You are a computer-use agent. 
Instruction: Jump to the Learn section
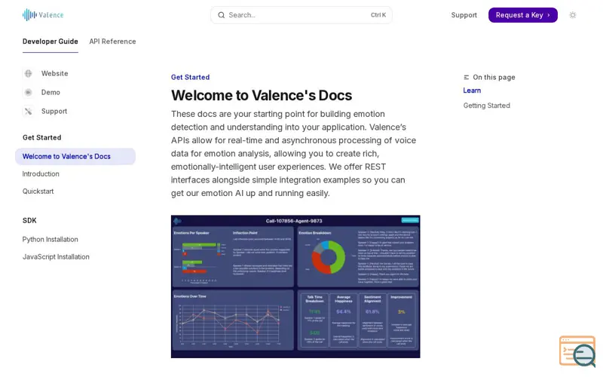[x=472, y=90]
